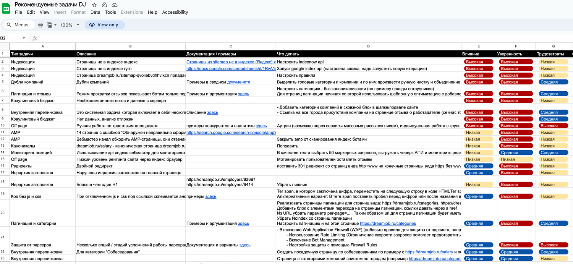Click the fx formula bar icon
This screenshot has height=264, width=573.
35,38
